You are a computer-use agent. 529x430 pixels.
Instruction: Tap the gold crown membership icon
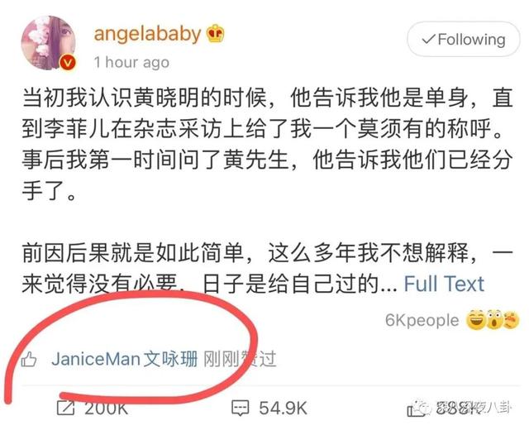pos(215,34)
